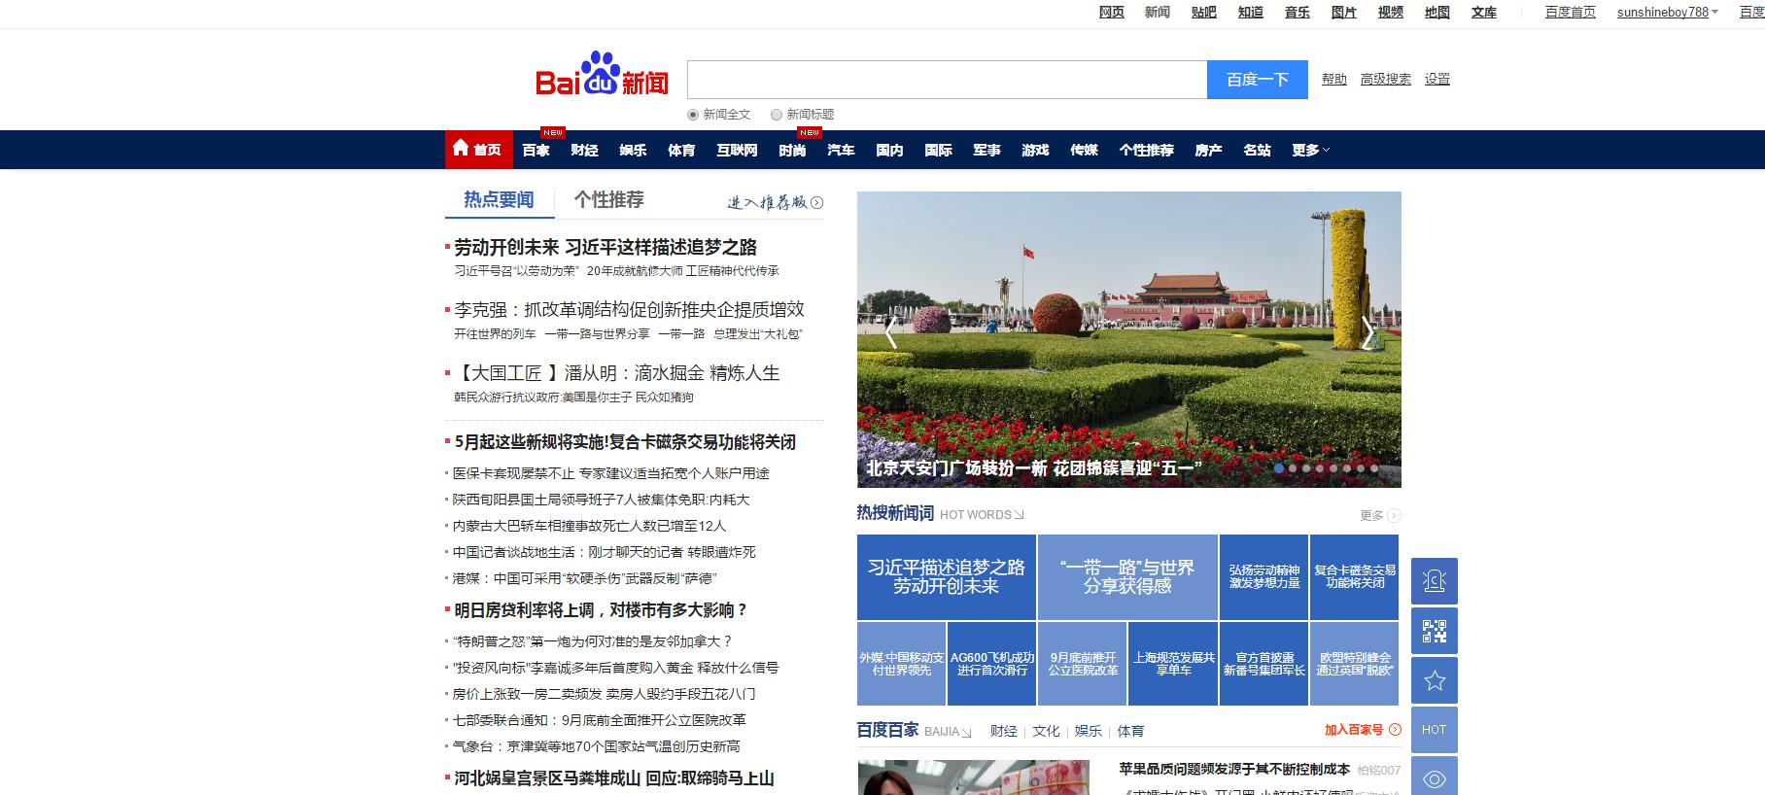Screen dimensions: 1765x795
Task: Open the HOT sidebar button
Action: point(1435,730)
